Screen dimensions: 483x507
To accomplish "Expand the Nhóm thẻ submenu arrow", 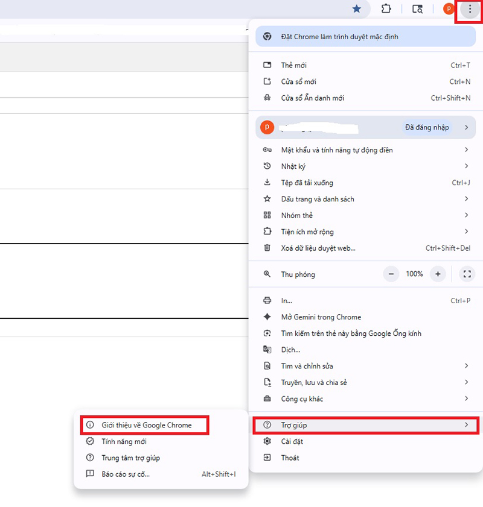I will [466, 215].
